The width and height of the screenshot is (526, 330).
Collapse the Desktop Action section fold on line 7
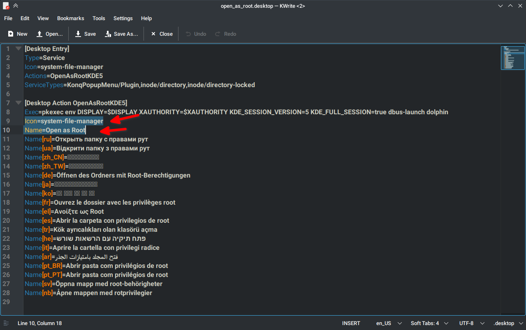[18, 103]
